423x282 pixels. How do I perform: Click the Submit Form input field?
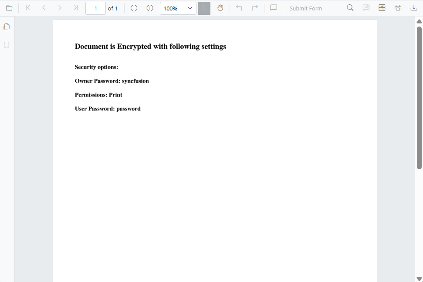pyautogui.click(x=305, y=8)
